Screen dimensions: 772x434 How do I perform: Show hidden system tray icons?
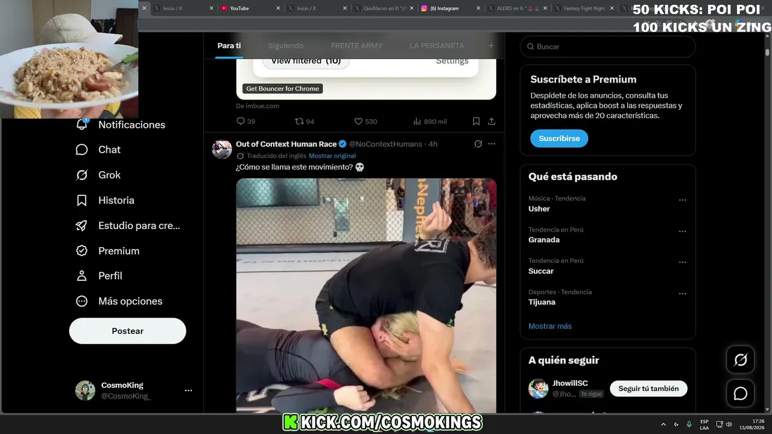pyautogui.click(x=663, y=424)
